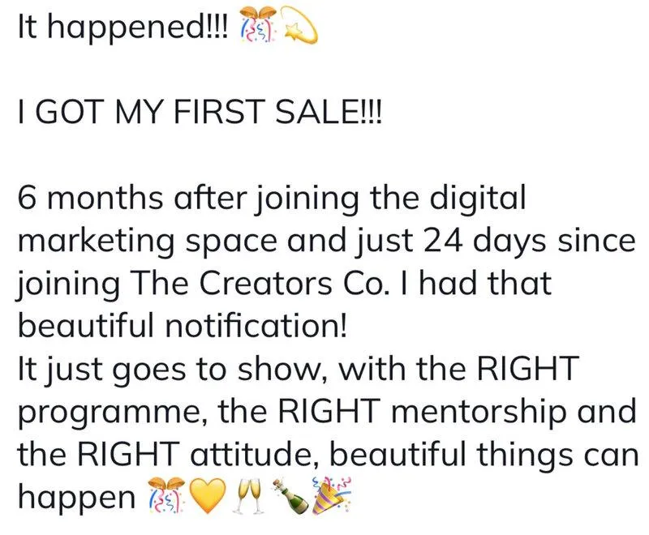Click the confetti ball emoji after 'happen'
The image size is (649, 535).
[x=165, y=495]
